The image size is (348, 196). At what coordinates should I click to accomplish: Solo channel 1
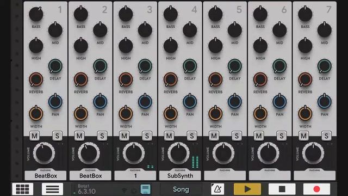tap(57, 136)
